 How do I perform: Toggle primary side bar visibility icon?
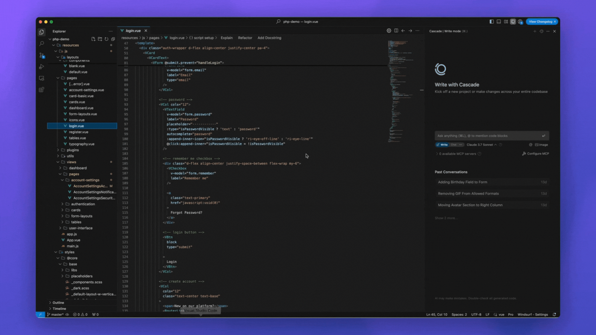point(491,22)
